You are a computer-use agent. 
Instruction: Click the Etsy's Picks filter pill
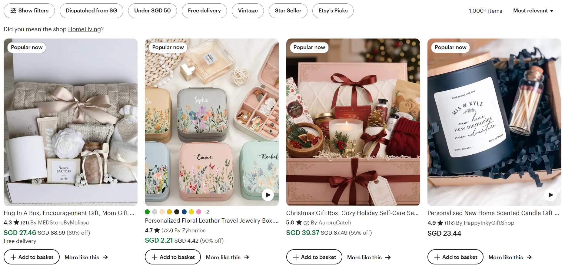[x=333, y=11]
